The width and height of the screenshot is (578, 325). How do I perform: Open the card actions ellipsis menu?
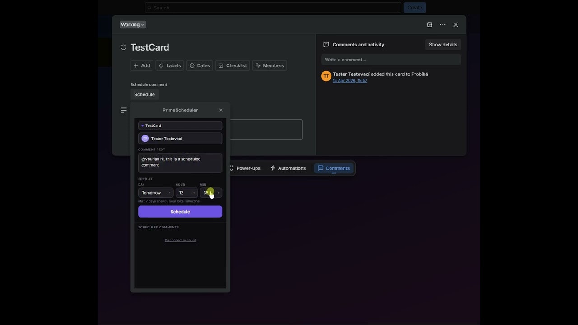[443, 25]
